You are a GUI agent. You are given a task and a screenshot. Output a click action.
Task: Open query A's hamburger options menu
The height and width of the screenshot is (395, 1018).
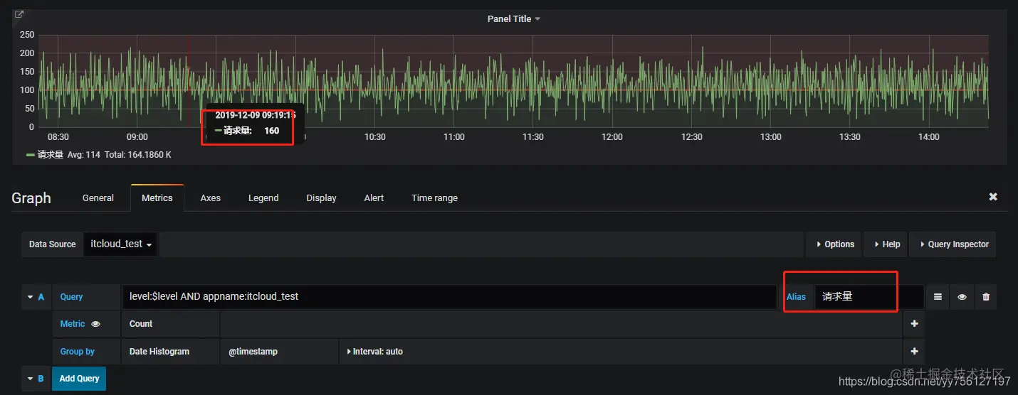click(938, 297)
